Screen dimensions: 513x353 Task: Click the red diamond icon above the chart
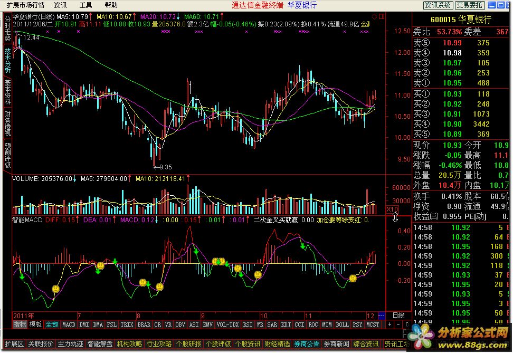click(x=375, y=16)
